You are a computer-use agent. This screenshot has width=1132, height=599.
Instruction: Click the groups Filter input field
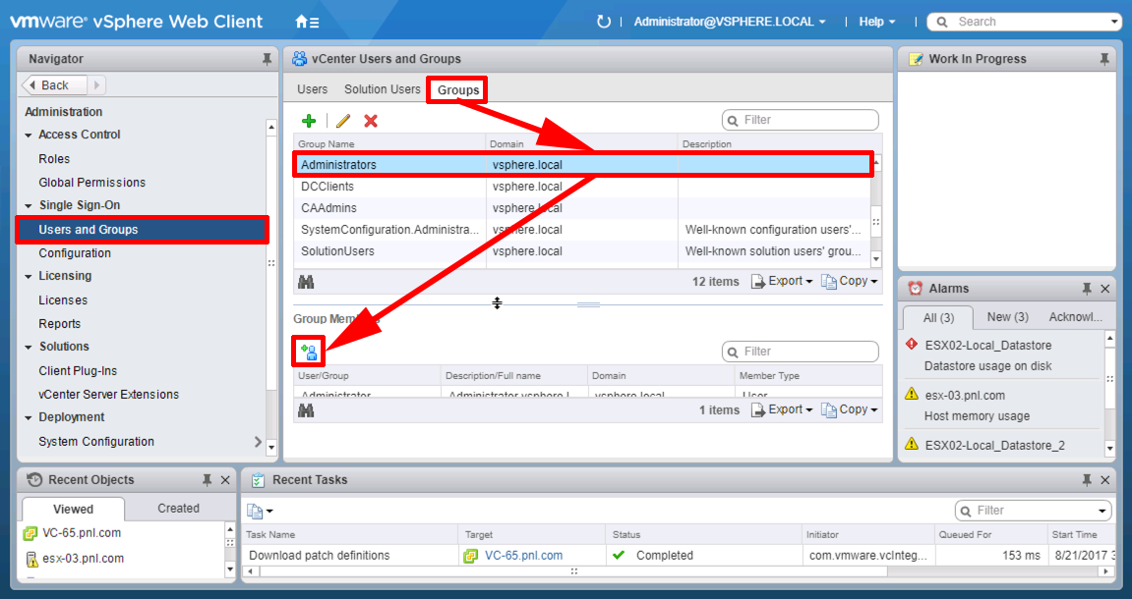pos(801,120)
